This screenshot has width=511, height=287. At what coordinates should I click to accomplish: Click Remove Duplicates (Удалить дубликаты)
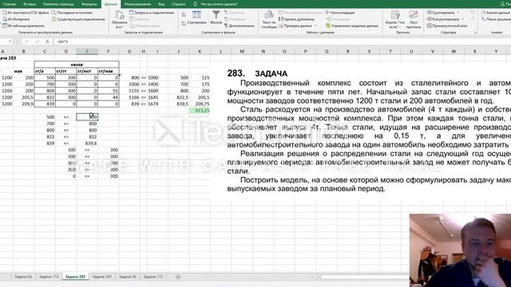pyautogui.click(x=296, y=19)
